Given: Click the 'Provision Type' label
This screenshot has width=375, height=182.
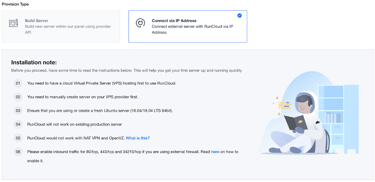Looking at the screenshot, I should pyautogui.click(x=15, y=4).
